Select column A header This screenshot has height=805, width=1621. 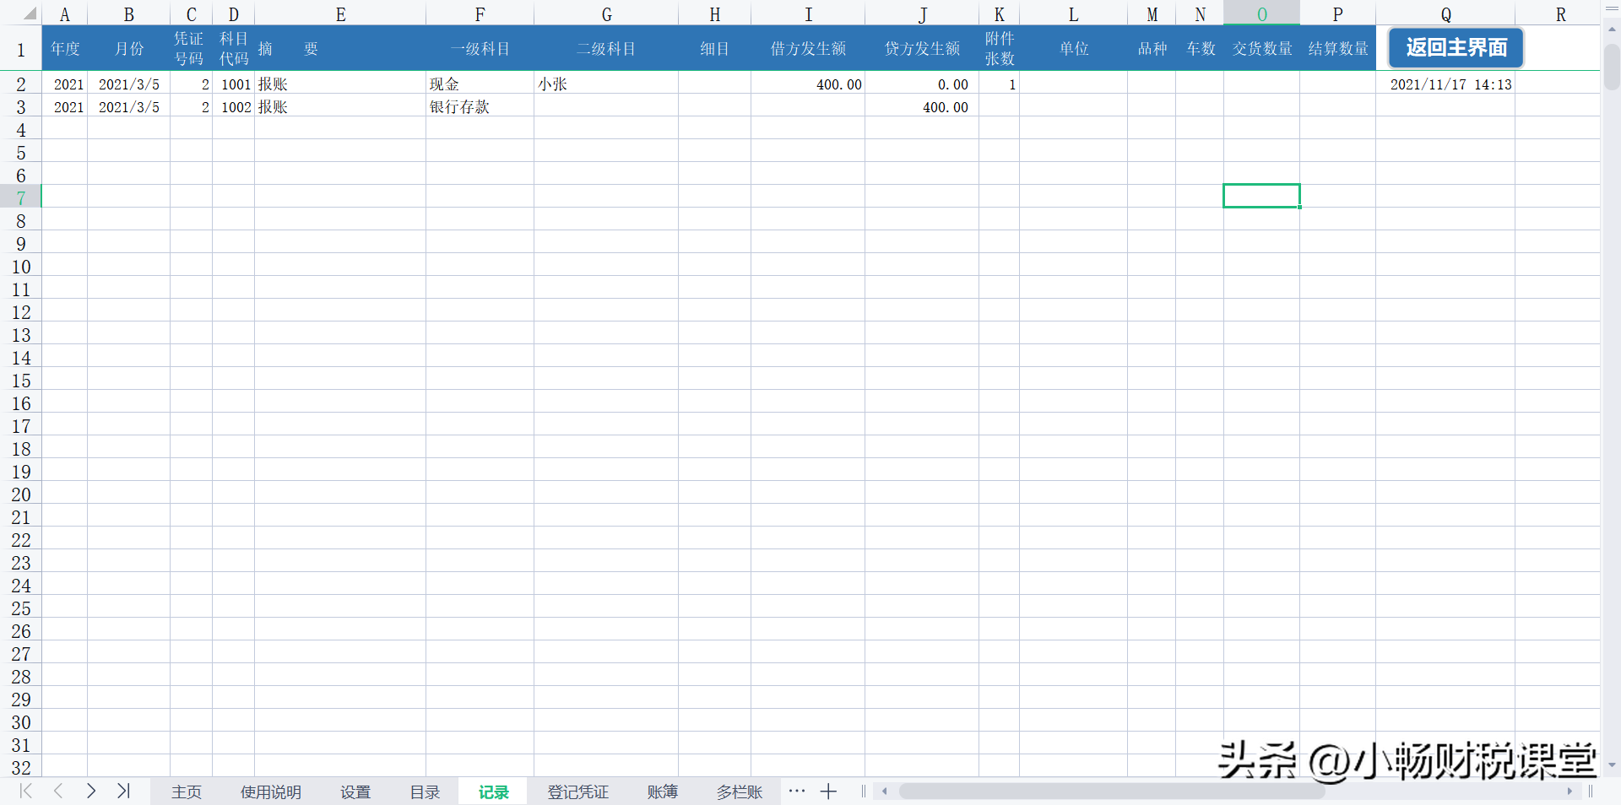tap(64, 14)
